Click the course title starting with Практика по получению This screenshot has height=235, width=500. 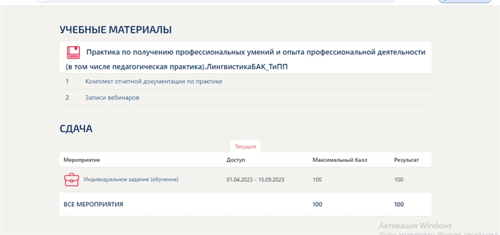point(246,59)
